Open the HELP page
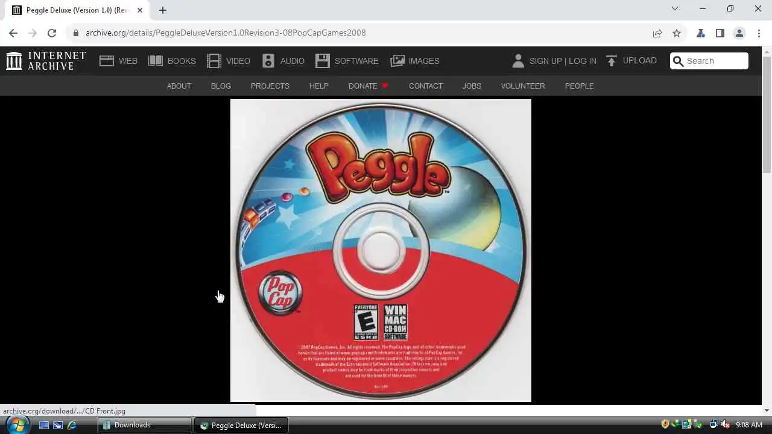This screenshot has width=772, height=434. coord(318,86)
